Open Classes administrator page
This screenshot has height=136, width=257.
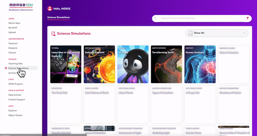[x=12, y=52]
